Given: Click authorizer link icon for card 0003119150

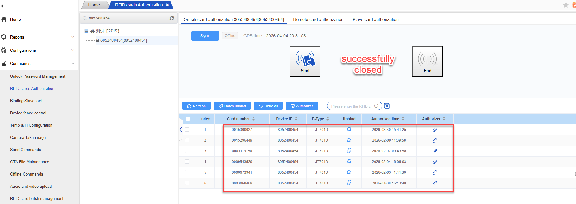Looking at the screenshot, I should 435,151.
